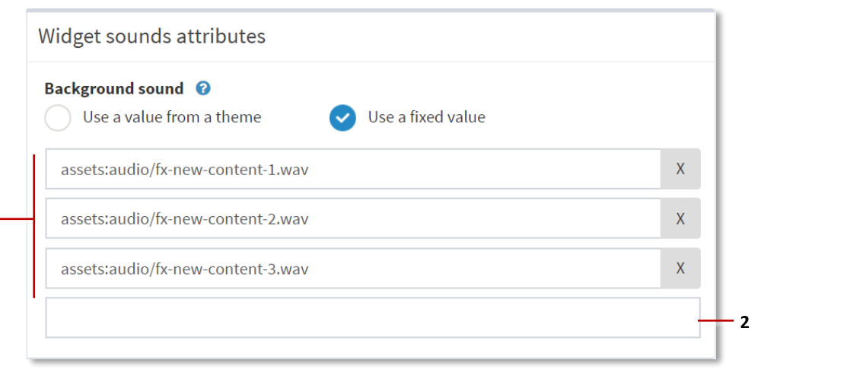Select the "Use a fixed value" radio button
The image size is (866, 376).
click(342, 118)
